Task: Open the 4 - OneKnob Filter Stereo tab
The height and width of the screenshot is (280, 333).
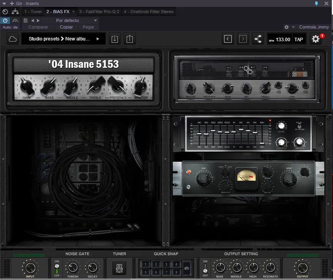Action: tap(149, 12)
